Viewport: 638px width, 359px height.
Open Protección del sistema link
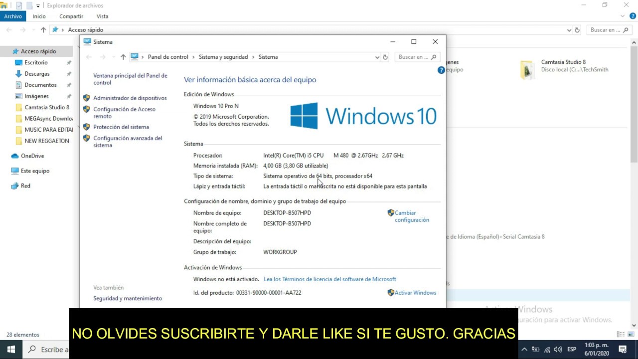121,127
